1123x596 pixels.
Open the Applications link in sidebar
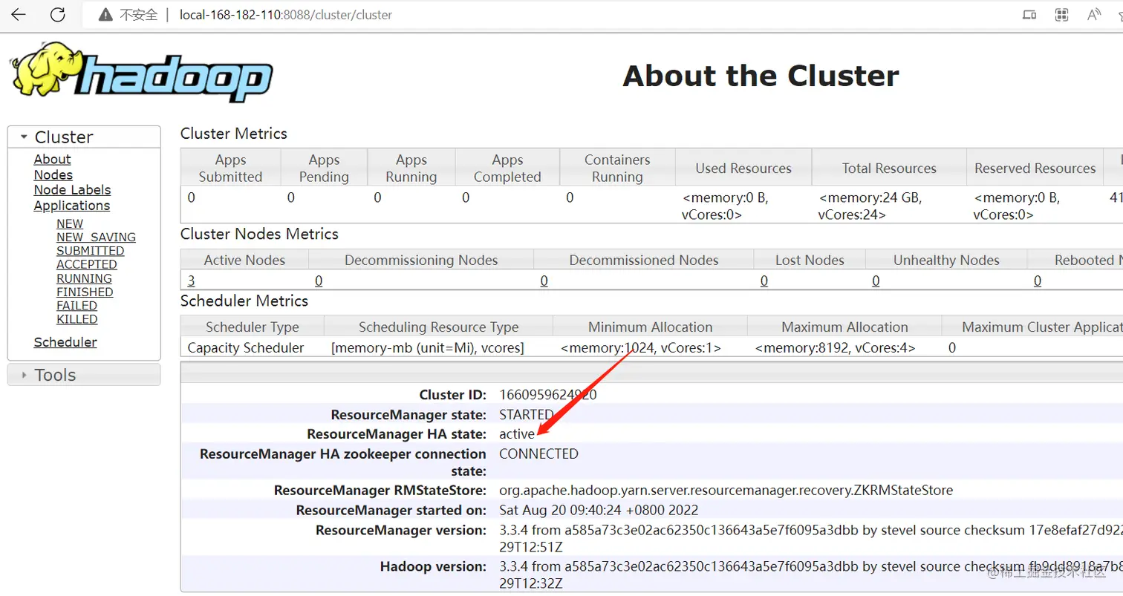click(x=71, y=206)
